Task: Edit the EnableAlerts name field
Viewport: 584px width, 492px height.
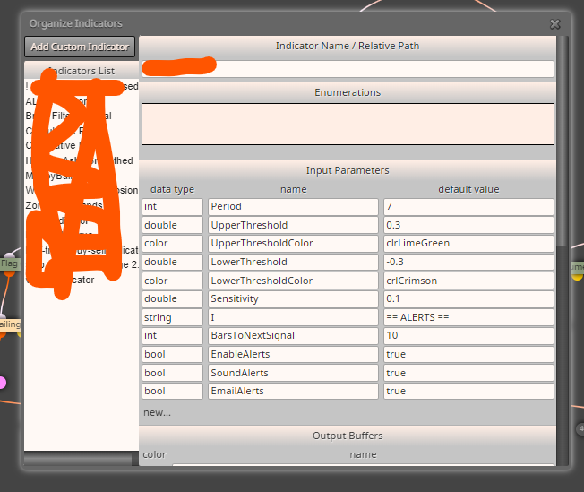Action: coord(293,355)
